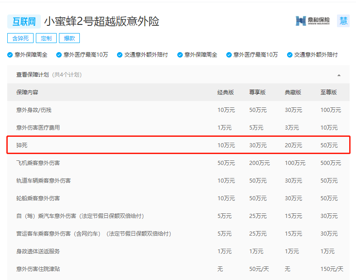Click 典藏版 15万元 for 自(驾)乘汽车意外伤害
Viewport: 356px width, 280px height.
tap(293, 216)
